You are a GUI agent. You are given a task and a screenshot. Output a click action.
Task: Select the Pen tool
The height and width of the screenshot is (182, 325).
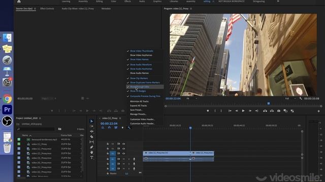click(91, 147)
